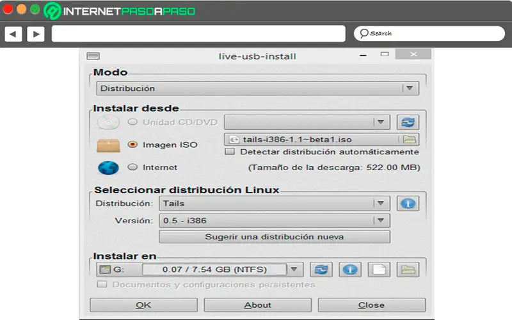Click the refresh CD/DVD drives icon
512x320 pixels.
(x=408, y=122)
